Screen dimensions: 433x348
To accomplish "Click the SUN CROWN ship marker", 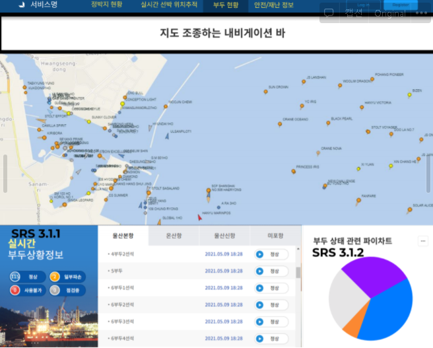I will click(x=265, y=92).
